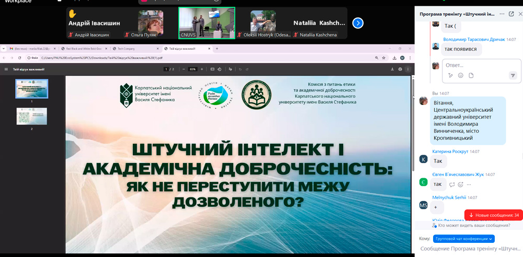Click 'Вітання, Центральноукраїнський...' own message bubble

(468, 121)
